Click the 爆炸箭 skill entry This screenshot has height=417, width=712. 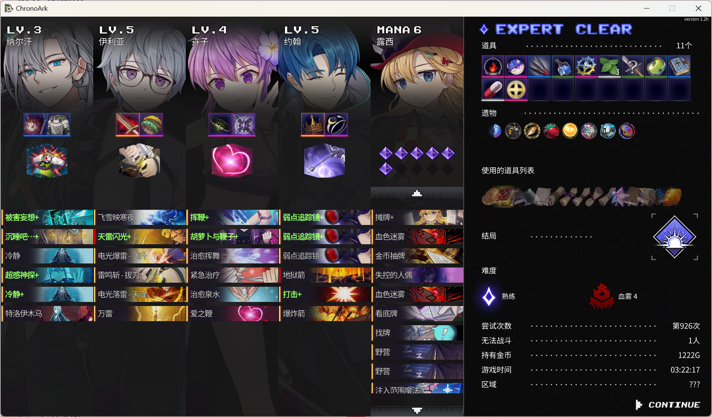pyautogui.click(x=325, y=314)
